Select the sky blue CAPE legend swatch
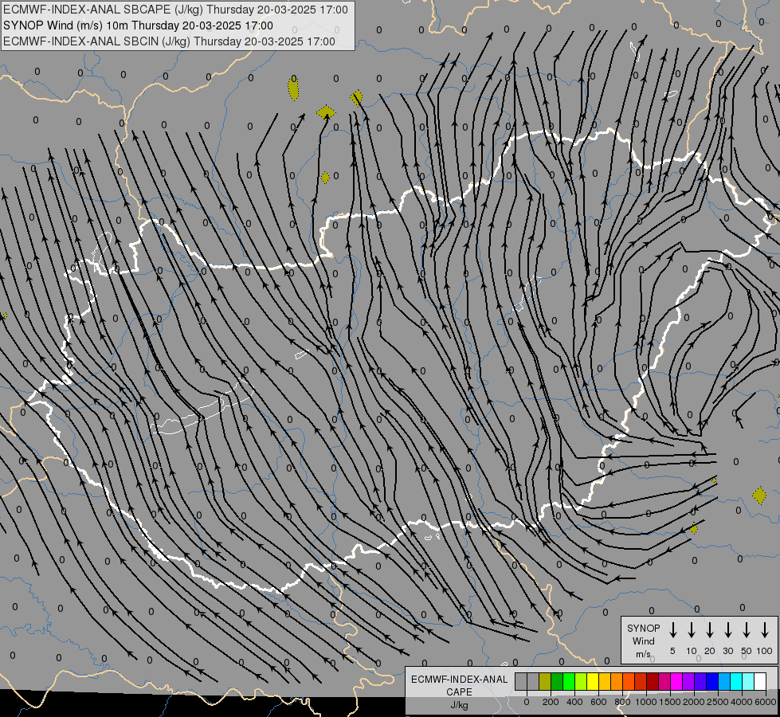Image resolution: width=780 pixels, height=717 pixels. coord(724,681)
